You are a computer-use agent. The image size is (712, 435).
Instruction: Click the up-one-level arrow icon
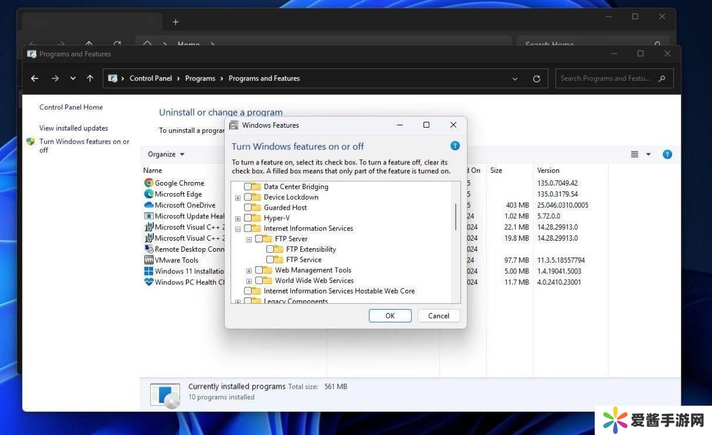[x=90, y=78]
